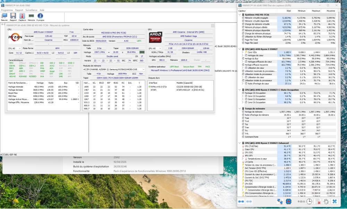Screen dimensions: 347x209
Task: Click the Secure Boot label
Action: pyautogui.click(x=188, y=67)
